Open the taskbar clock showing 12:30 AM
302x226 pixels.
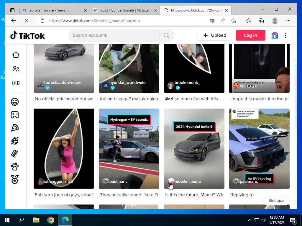[277, 220]
